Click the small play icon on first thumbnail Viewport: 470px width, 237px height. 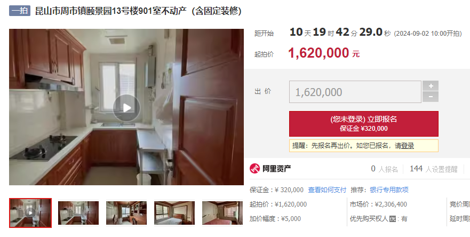click(x=30, y=212)
